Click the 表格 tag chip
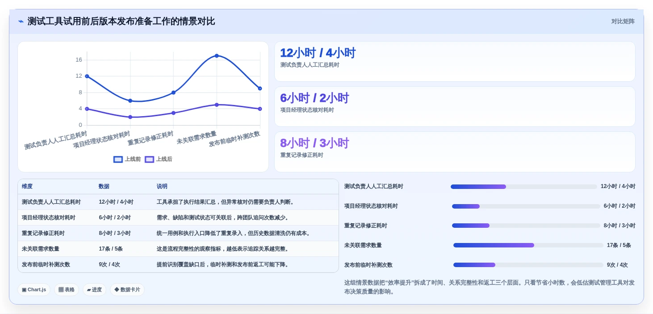Image resolution: width=653 pixels, height=314 pixels. pyautogui.click(x=67, y=290)
